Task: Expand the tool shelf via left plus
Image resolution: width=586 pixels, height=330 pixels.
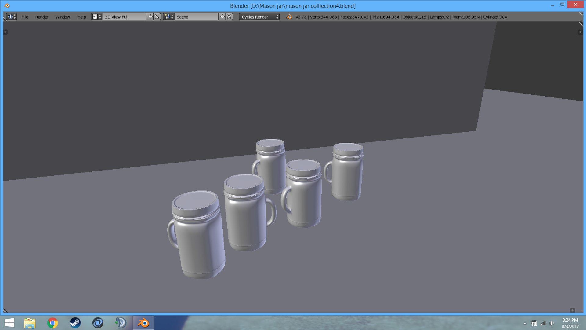Action: pos(5,32)
